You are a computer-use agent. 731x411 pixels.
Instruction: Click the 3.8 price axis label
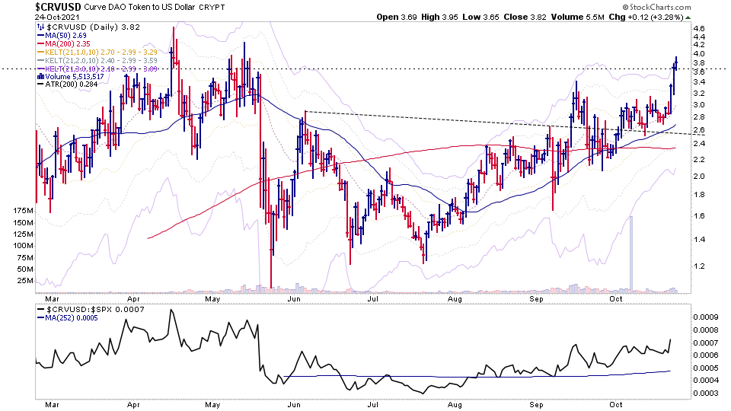(x=699, y=62)
